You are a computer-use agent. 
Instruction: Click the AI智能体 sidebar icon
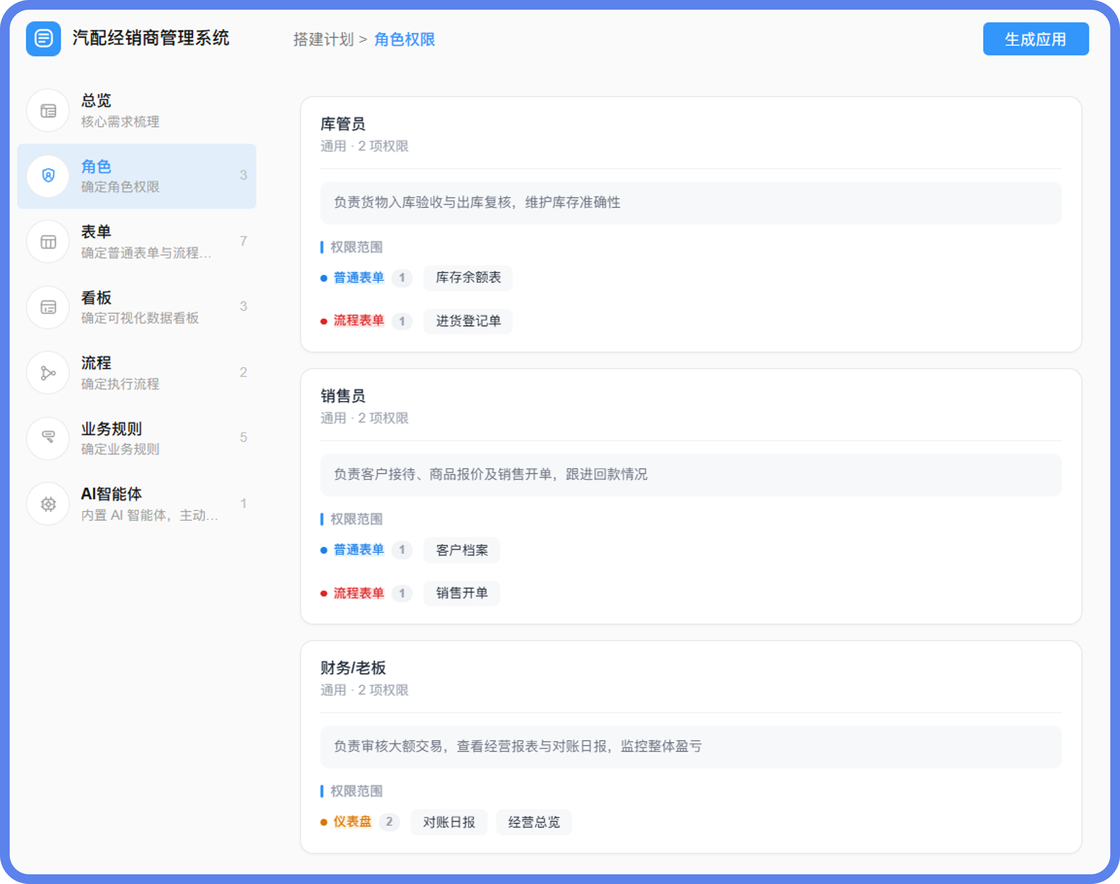(48, 504)
